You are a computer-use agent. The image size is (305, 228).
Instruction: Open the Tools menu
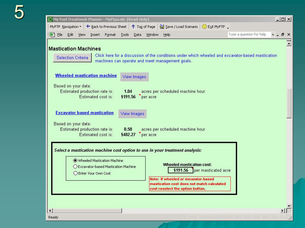pyautogui.click(x=125, y=35)
